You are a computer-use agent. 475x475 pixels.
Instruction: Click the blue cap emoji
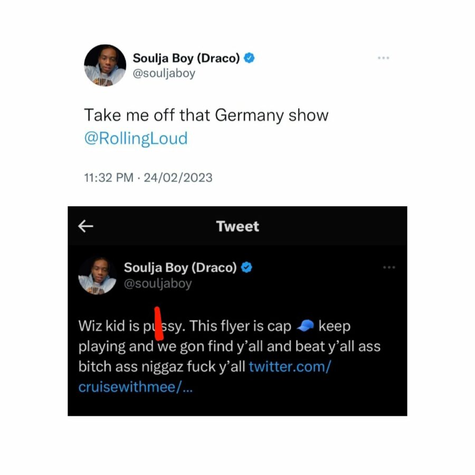305,326
